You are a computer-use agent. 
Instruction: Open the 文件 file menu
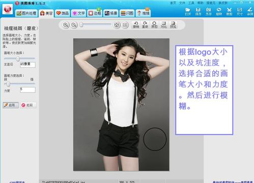pyautogui.click(x=182, y=3)
